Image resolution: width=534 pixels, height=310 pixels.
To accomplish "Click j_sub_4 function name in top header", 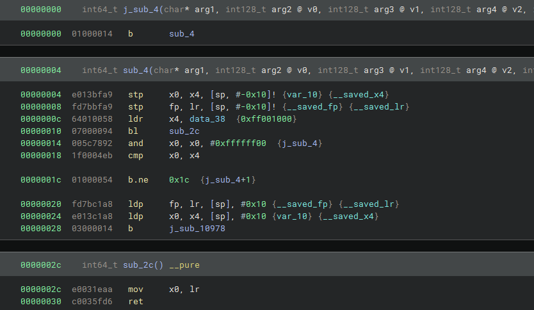I will (x=141, y=10).
